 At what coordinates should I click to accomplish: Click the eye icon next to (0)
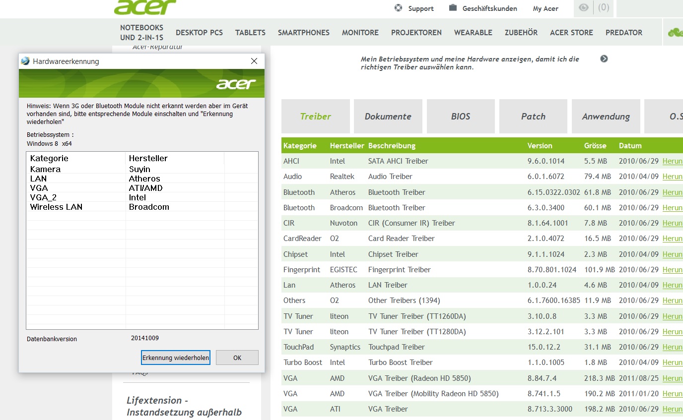(x=584, y=7)
